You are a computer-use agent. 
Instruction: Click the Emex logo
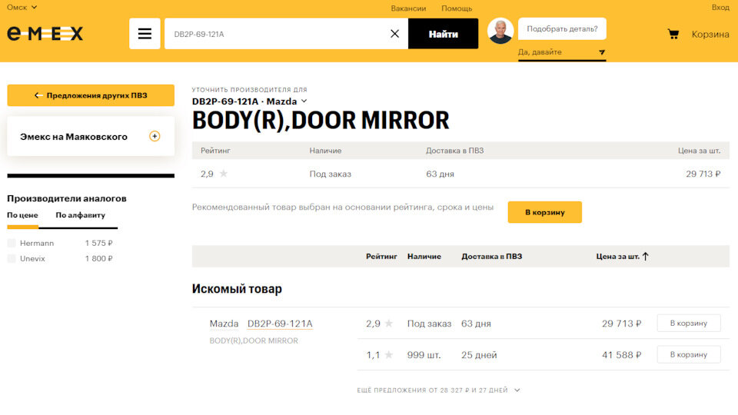click(x=45, y=34)
